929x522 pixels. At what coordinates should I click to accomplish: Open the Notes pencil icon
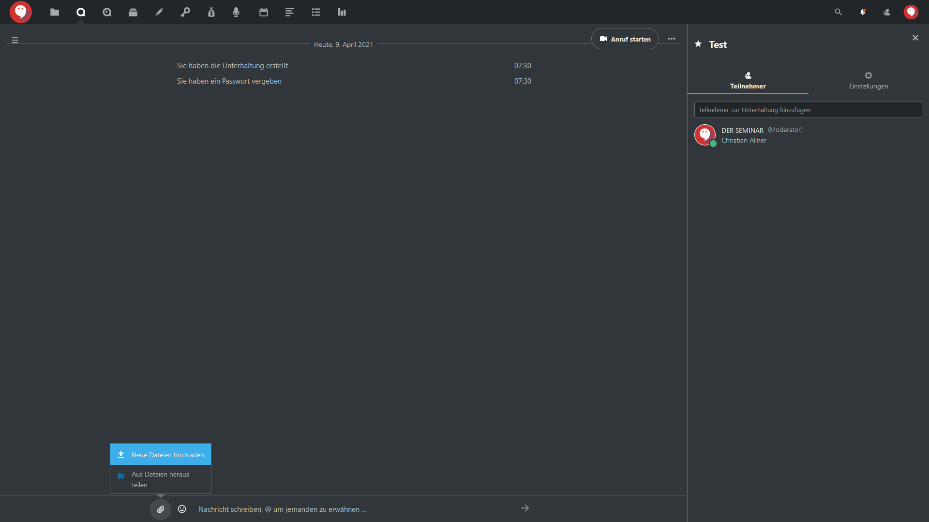pos(159,12)
